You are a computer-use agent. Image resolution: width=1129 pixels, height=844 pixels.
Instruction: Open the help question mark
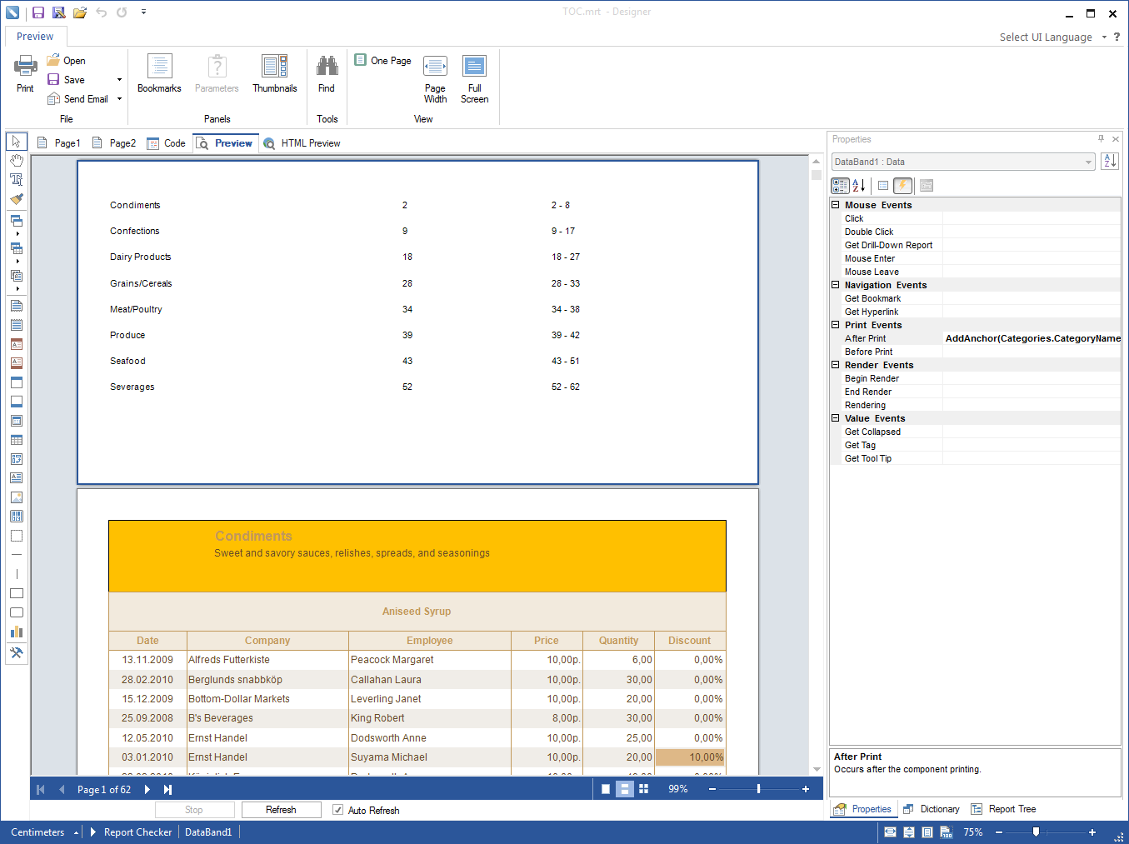(x=1117, y=37)
